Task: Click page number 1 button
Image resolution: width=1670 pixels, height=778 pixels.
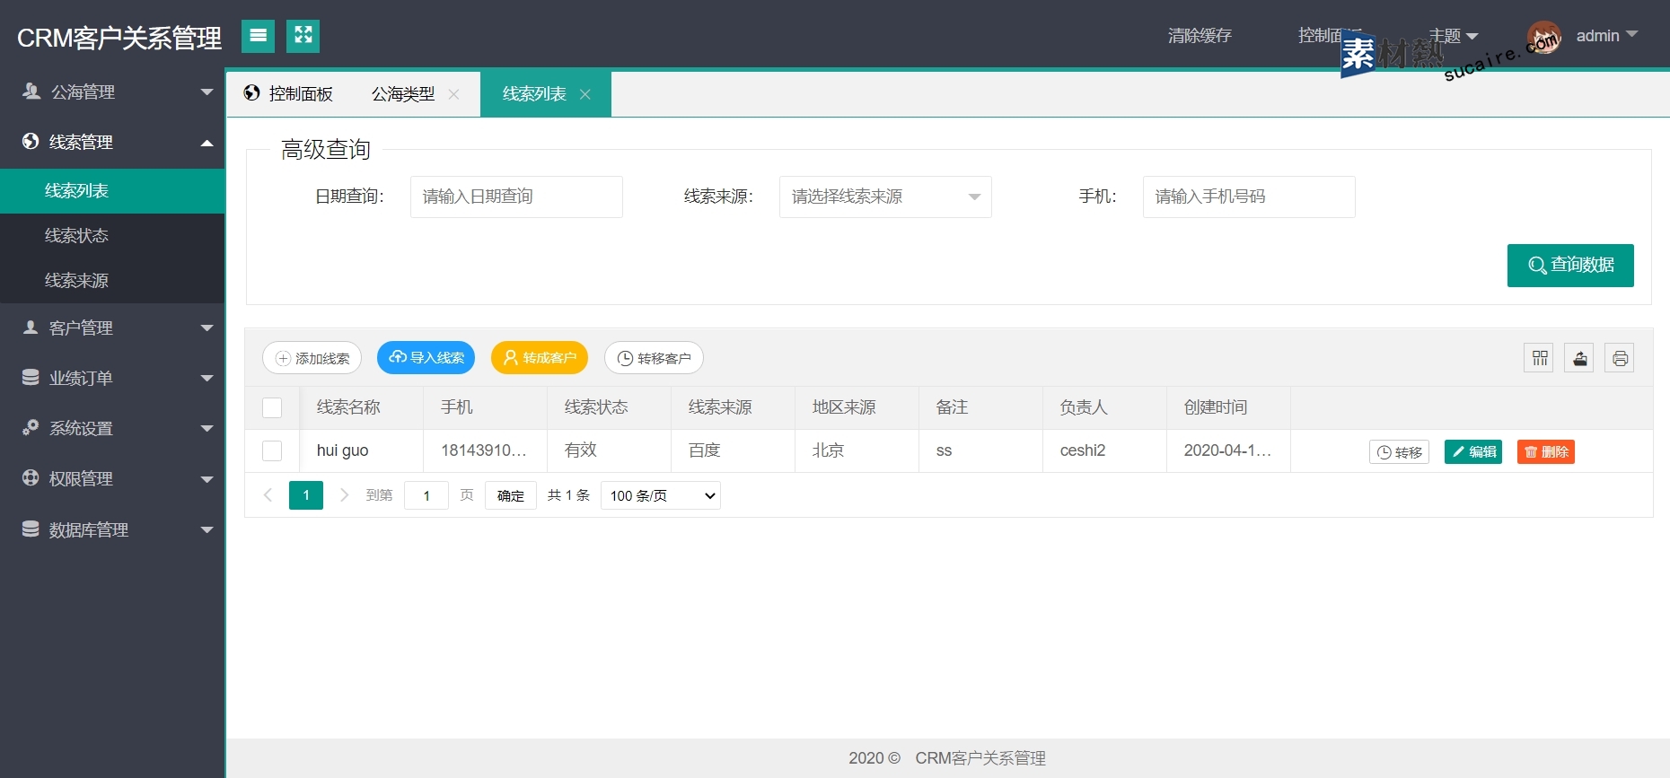Action: [x=306, y=495]
